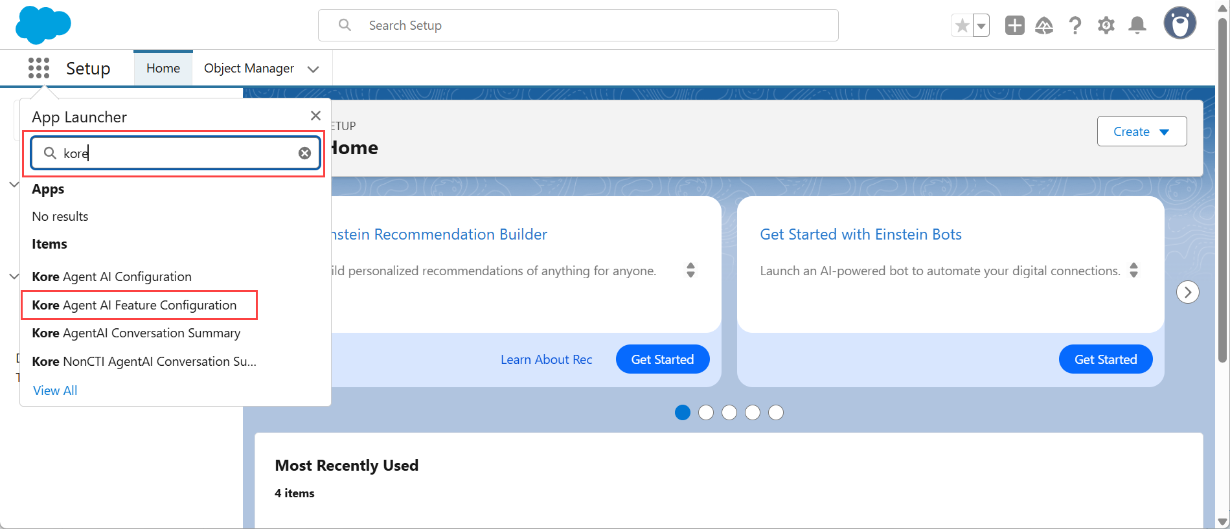Toggle the Recommendation Builder description scroll arrows

pos(690,270)
